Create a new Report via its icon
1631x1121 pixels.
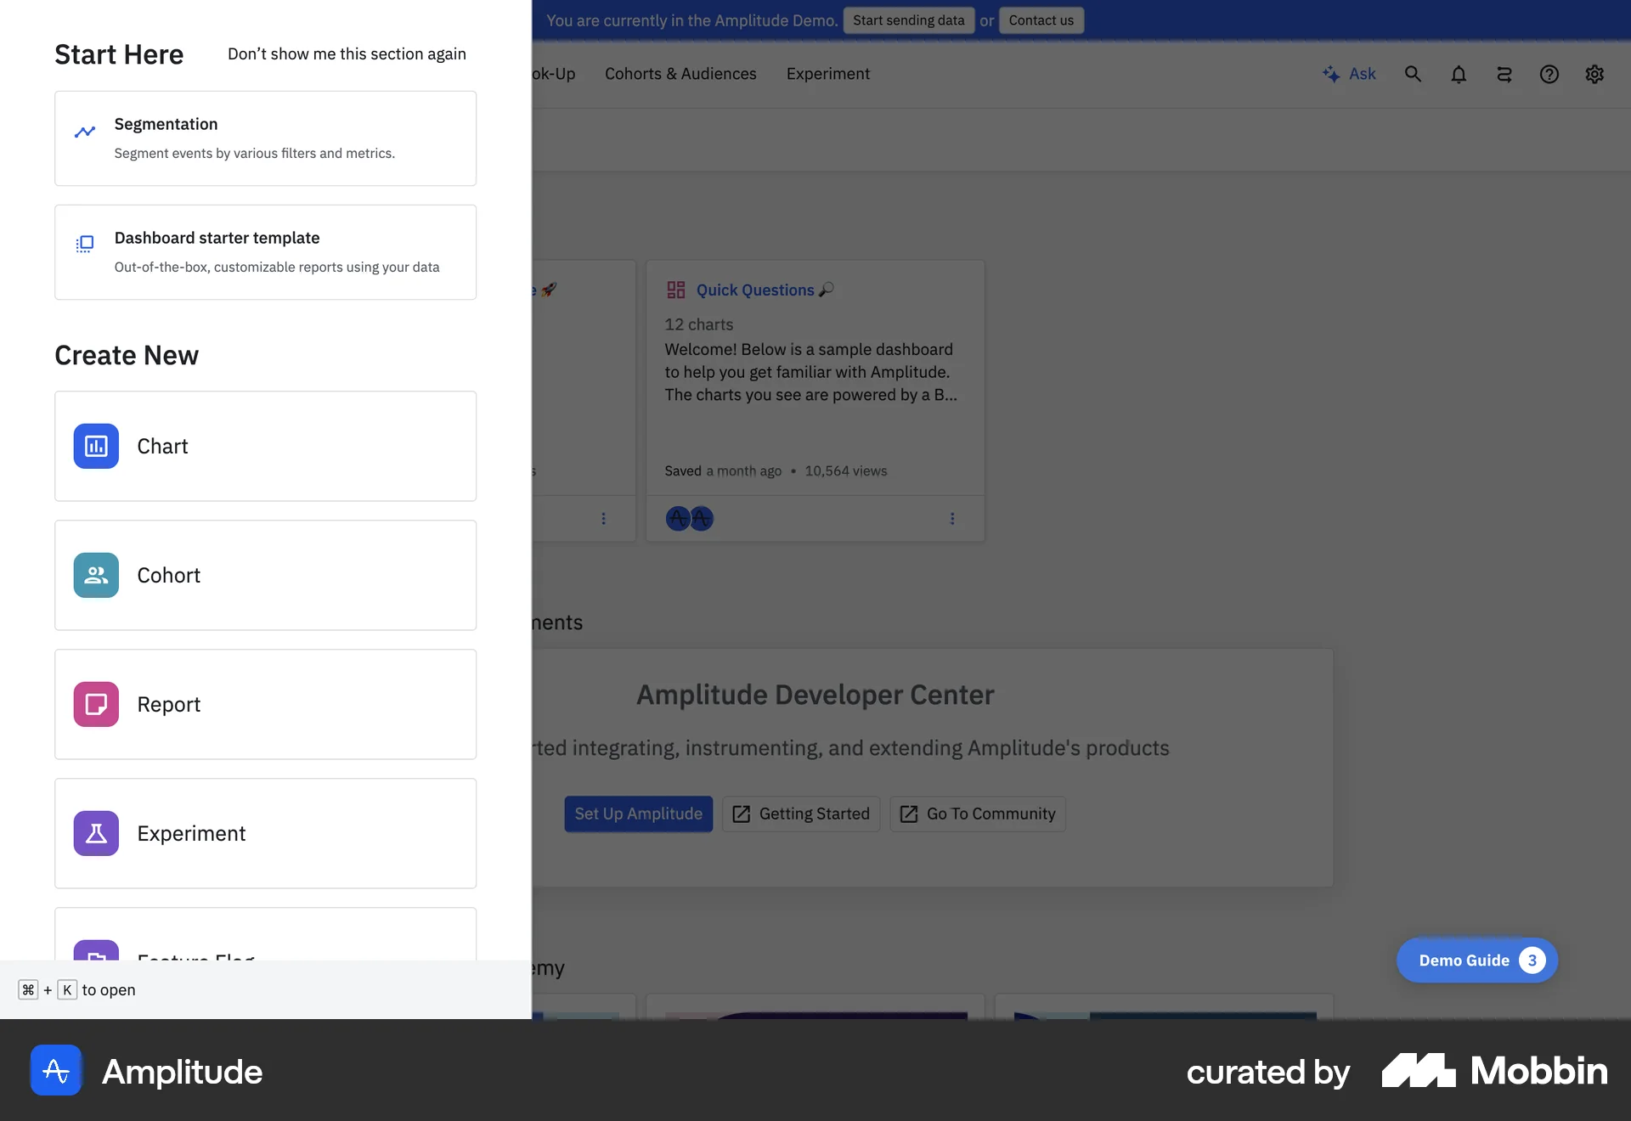point(95,704)
